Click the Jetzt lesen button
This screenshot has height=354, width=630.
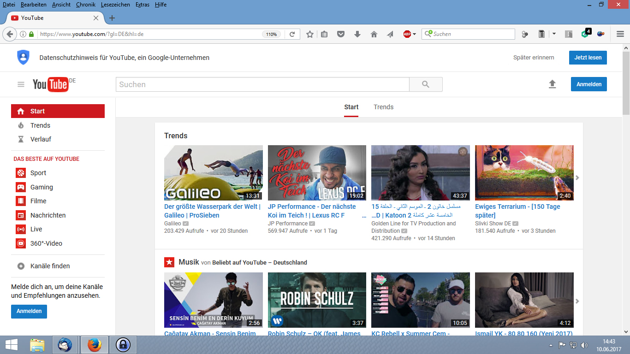[588, 58]
